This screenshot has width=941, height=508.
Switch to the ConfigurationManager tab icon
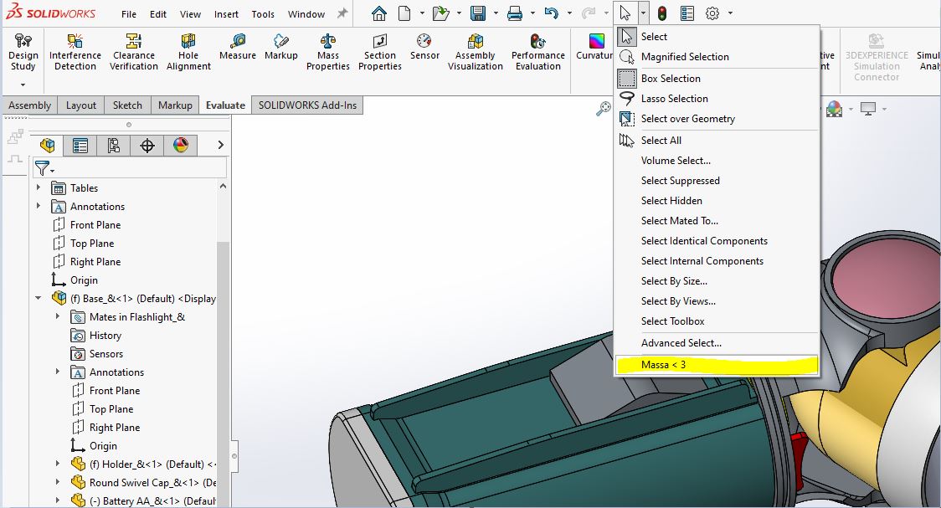(113, 146)
